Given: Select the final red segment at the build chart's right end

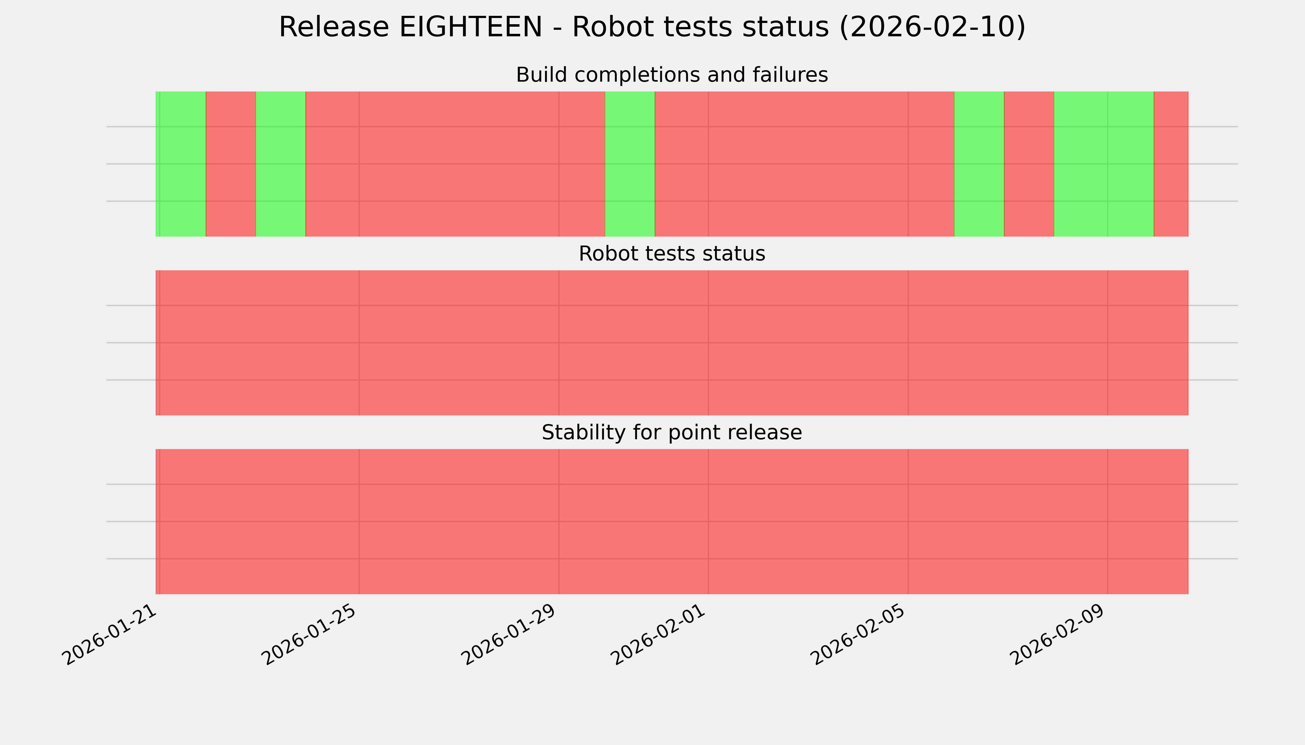Looking at the screenshot, I should click(x=1171, y=164).
